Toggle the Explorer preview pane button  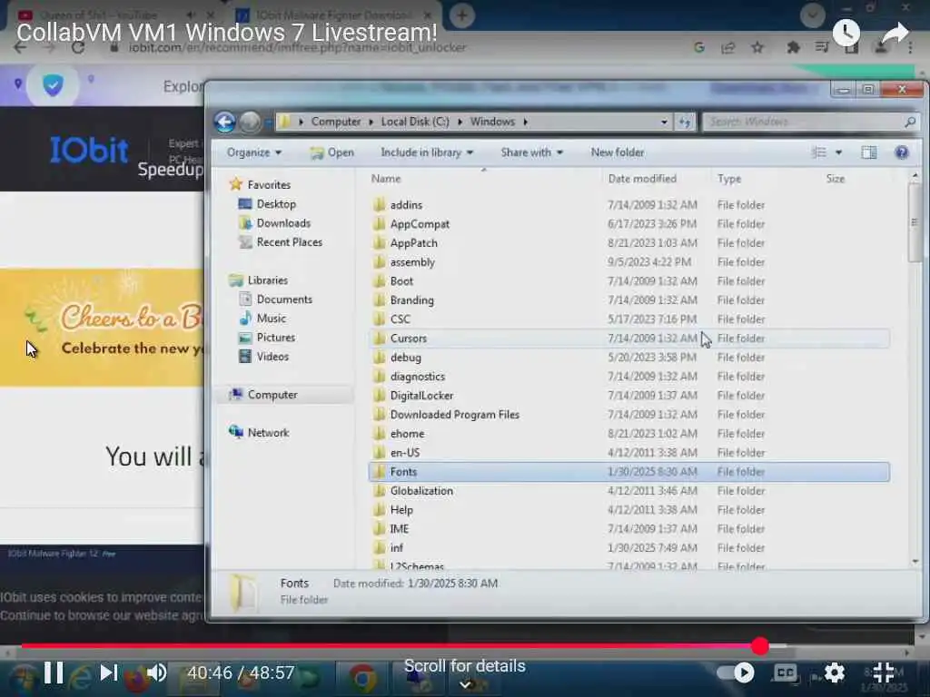click(869, 152)
